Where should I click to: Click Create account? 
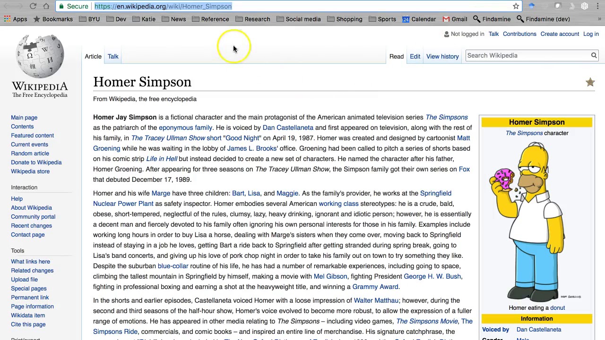coord(560,34)
